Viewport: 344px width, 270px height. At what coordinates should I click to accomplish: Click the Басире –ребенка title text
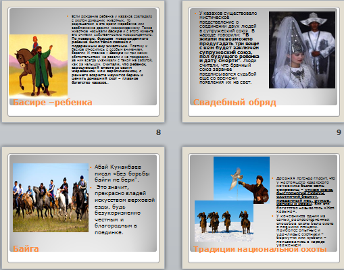pos(53,102)
